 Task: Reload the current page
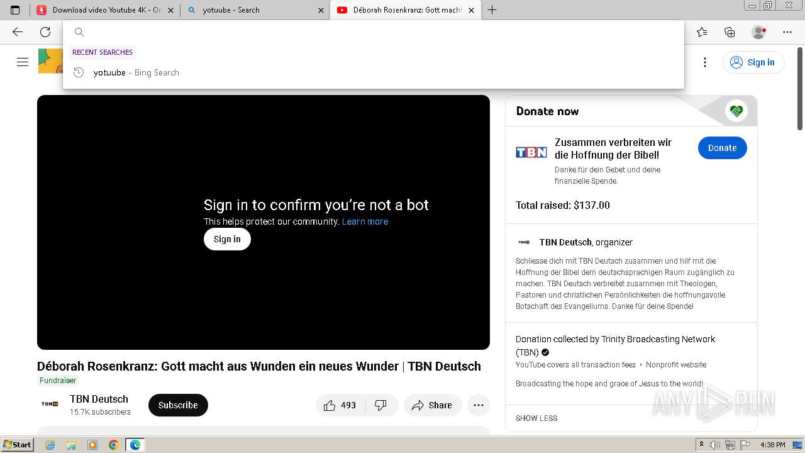[45, 32]
